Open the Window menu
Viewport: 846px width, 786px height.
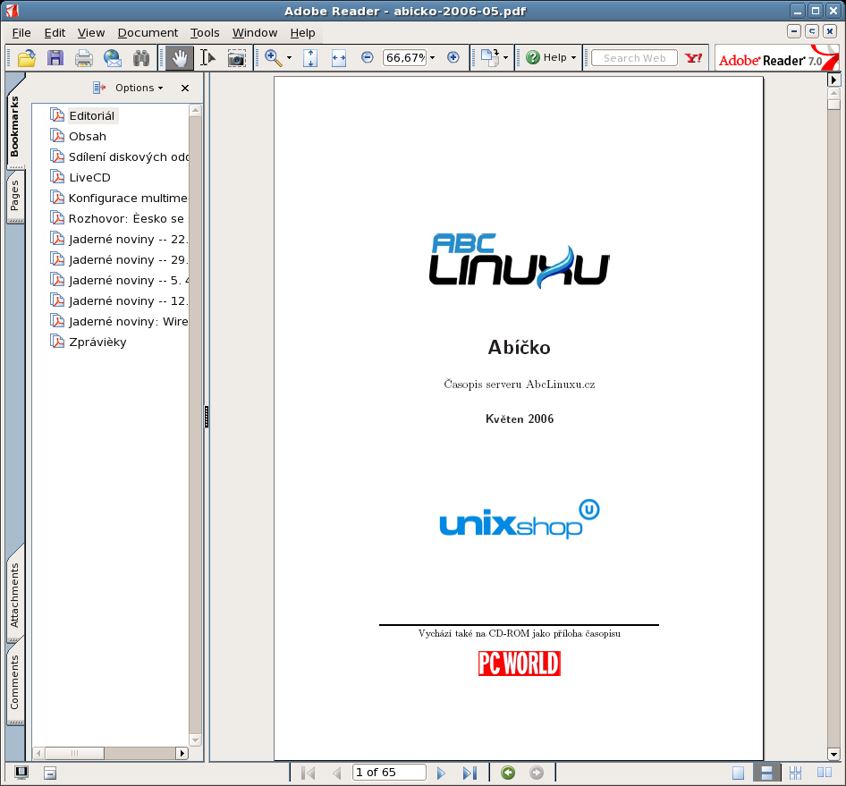(x=255, y=33)
